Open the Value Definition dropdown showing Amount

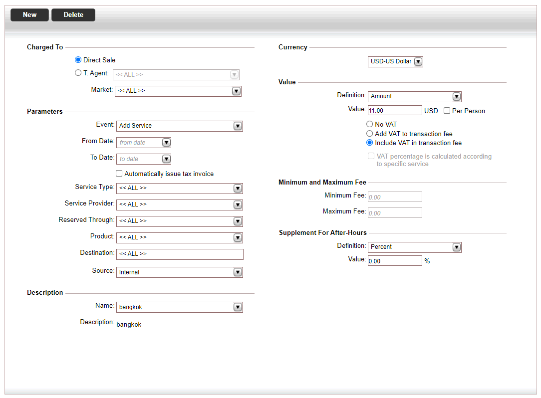click(x=457, y=97)
